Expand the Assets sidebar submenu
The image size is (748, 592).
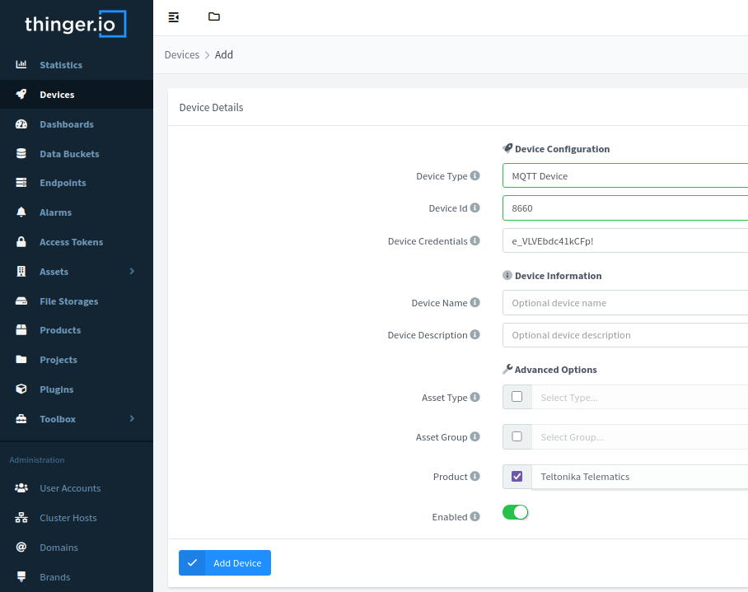coord(131,272)
